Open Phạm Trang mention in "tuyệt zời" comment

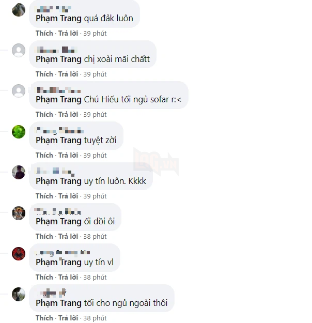(59, 141)
